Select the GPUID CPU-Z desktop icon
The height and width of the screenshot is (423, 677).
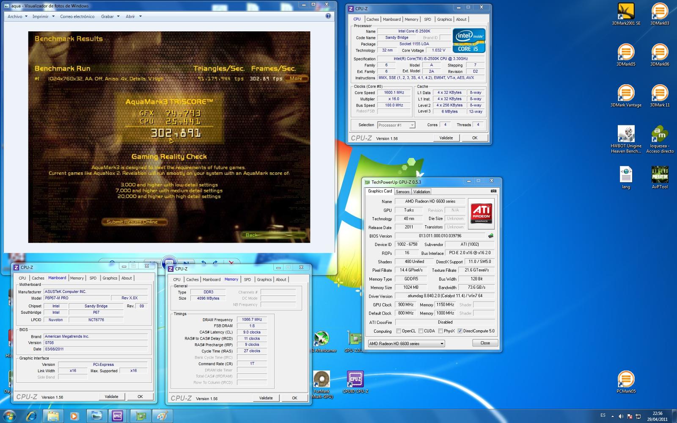[x=355, y=382]
